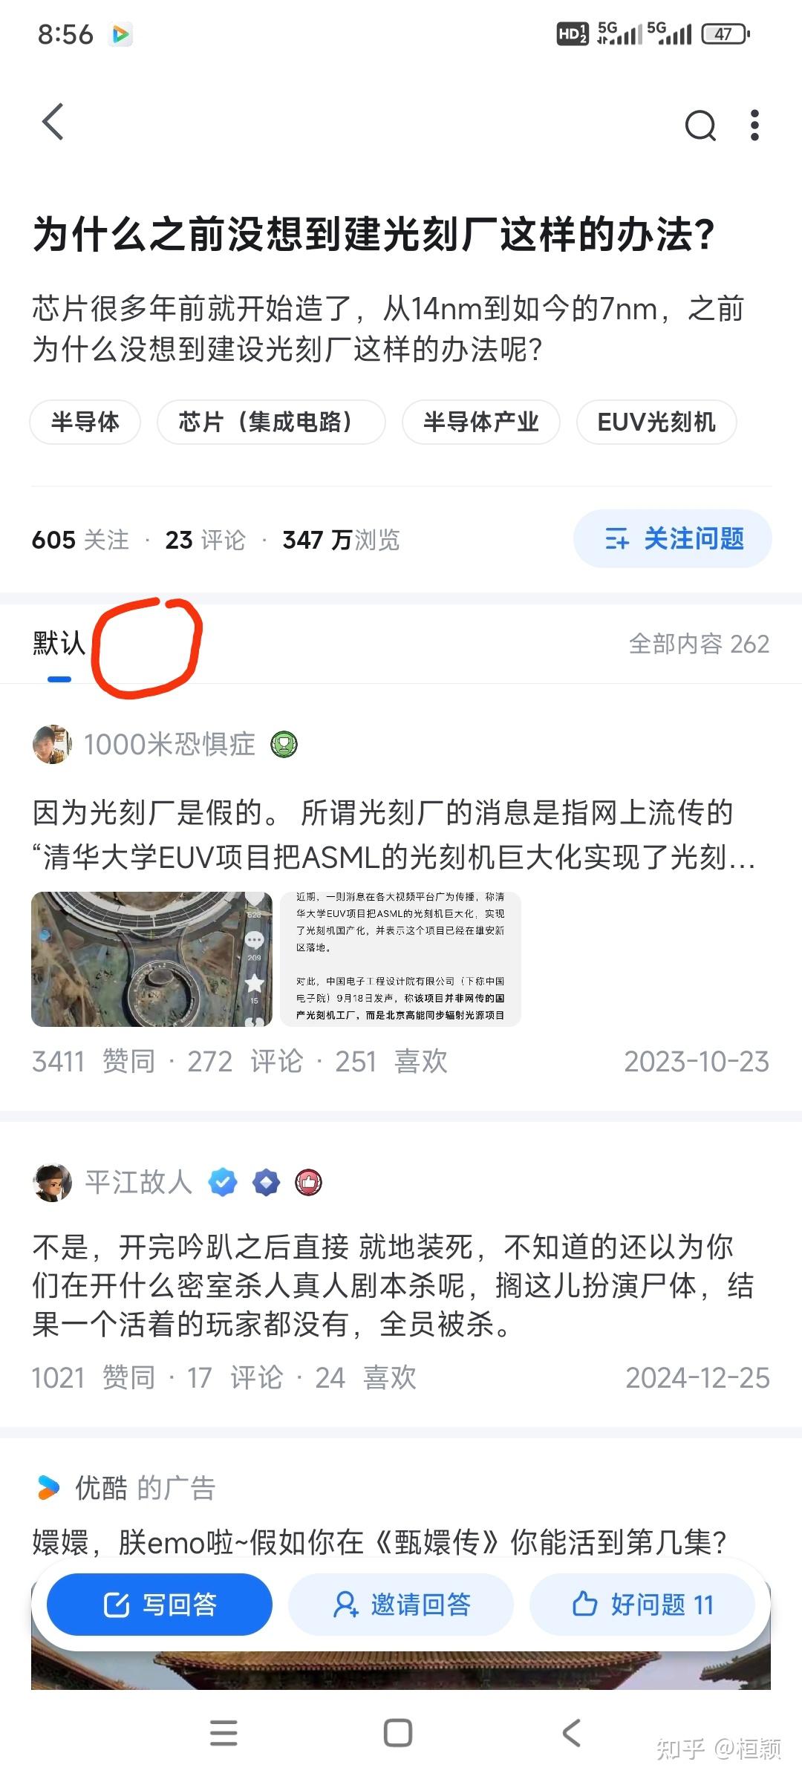The width and height of the screenshot is (802, 1782).
Task: Tap the blue verified badge beside 平江故人
Action: [x=222, y=1181]
